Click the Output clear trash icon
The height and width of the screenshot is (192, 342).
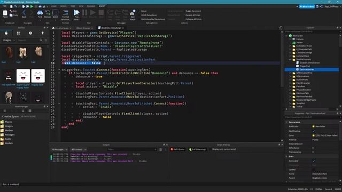click(x=160, y=149)
